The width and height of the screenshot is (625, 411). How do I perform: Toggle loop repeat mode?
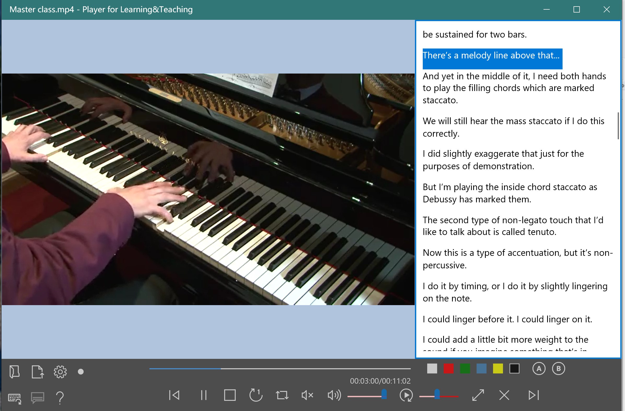pos(282,395)
